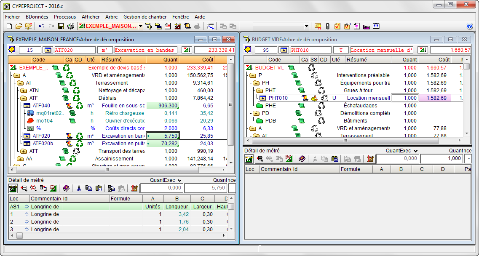Expand the AA Assainissement folder
This screenshot has height=256, width=479.
click(20, 159)
